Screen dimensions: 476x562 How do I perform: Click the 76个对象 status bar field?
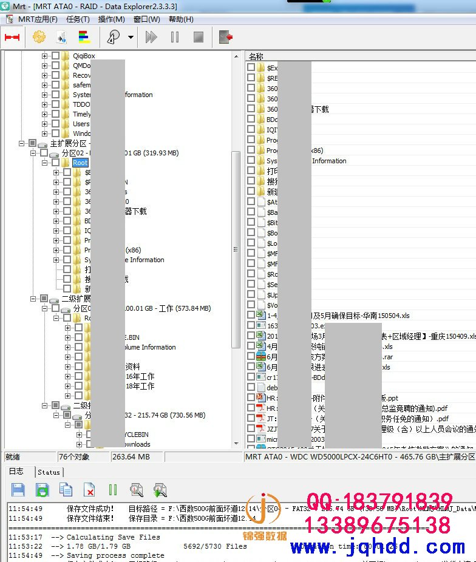tap(83, 456)
